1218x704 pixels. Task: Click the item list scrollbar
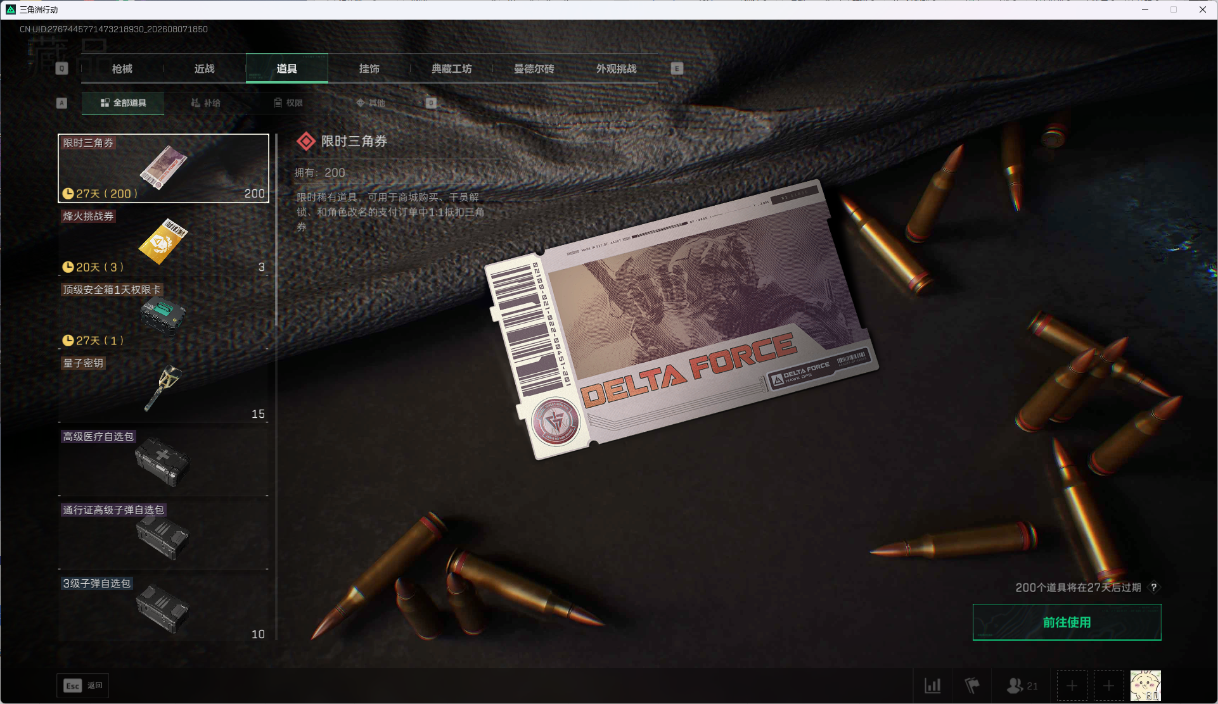click(276, 230)
